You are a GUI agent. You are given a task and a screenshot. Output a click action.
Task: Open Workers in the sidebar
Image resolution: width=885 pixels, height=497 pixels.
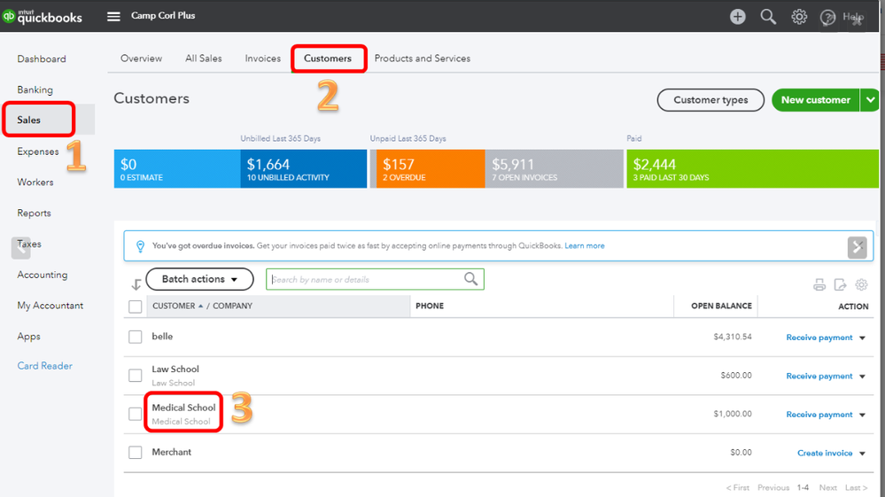pos(35,182)
